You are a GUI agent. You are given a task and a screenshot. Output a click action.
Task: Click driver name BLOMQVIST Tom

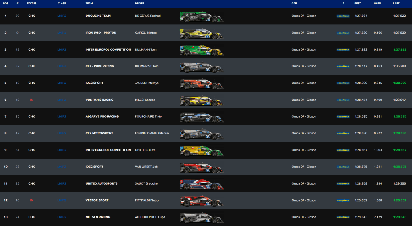coord(146,66)
